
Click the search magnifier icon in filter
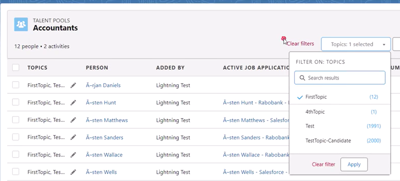[x=302, y=78]
